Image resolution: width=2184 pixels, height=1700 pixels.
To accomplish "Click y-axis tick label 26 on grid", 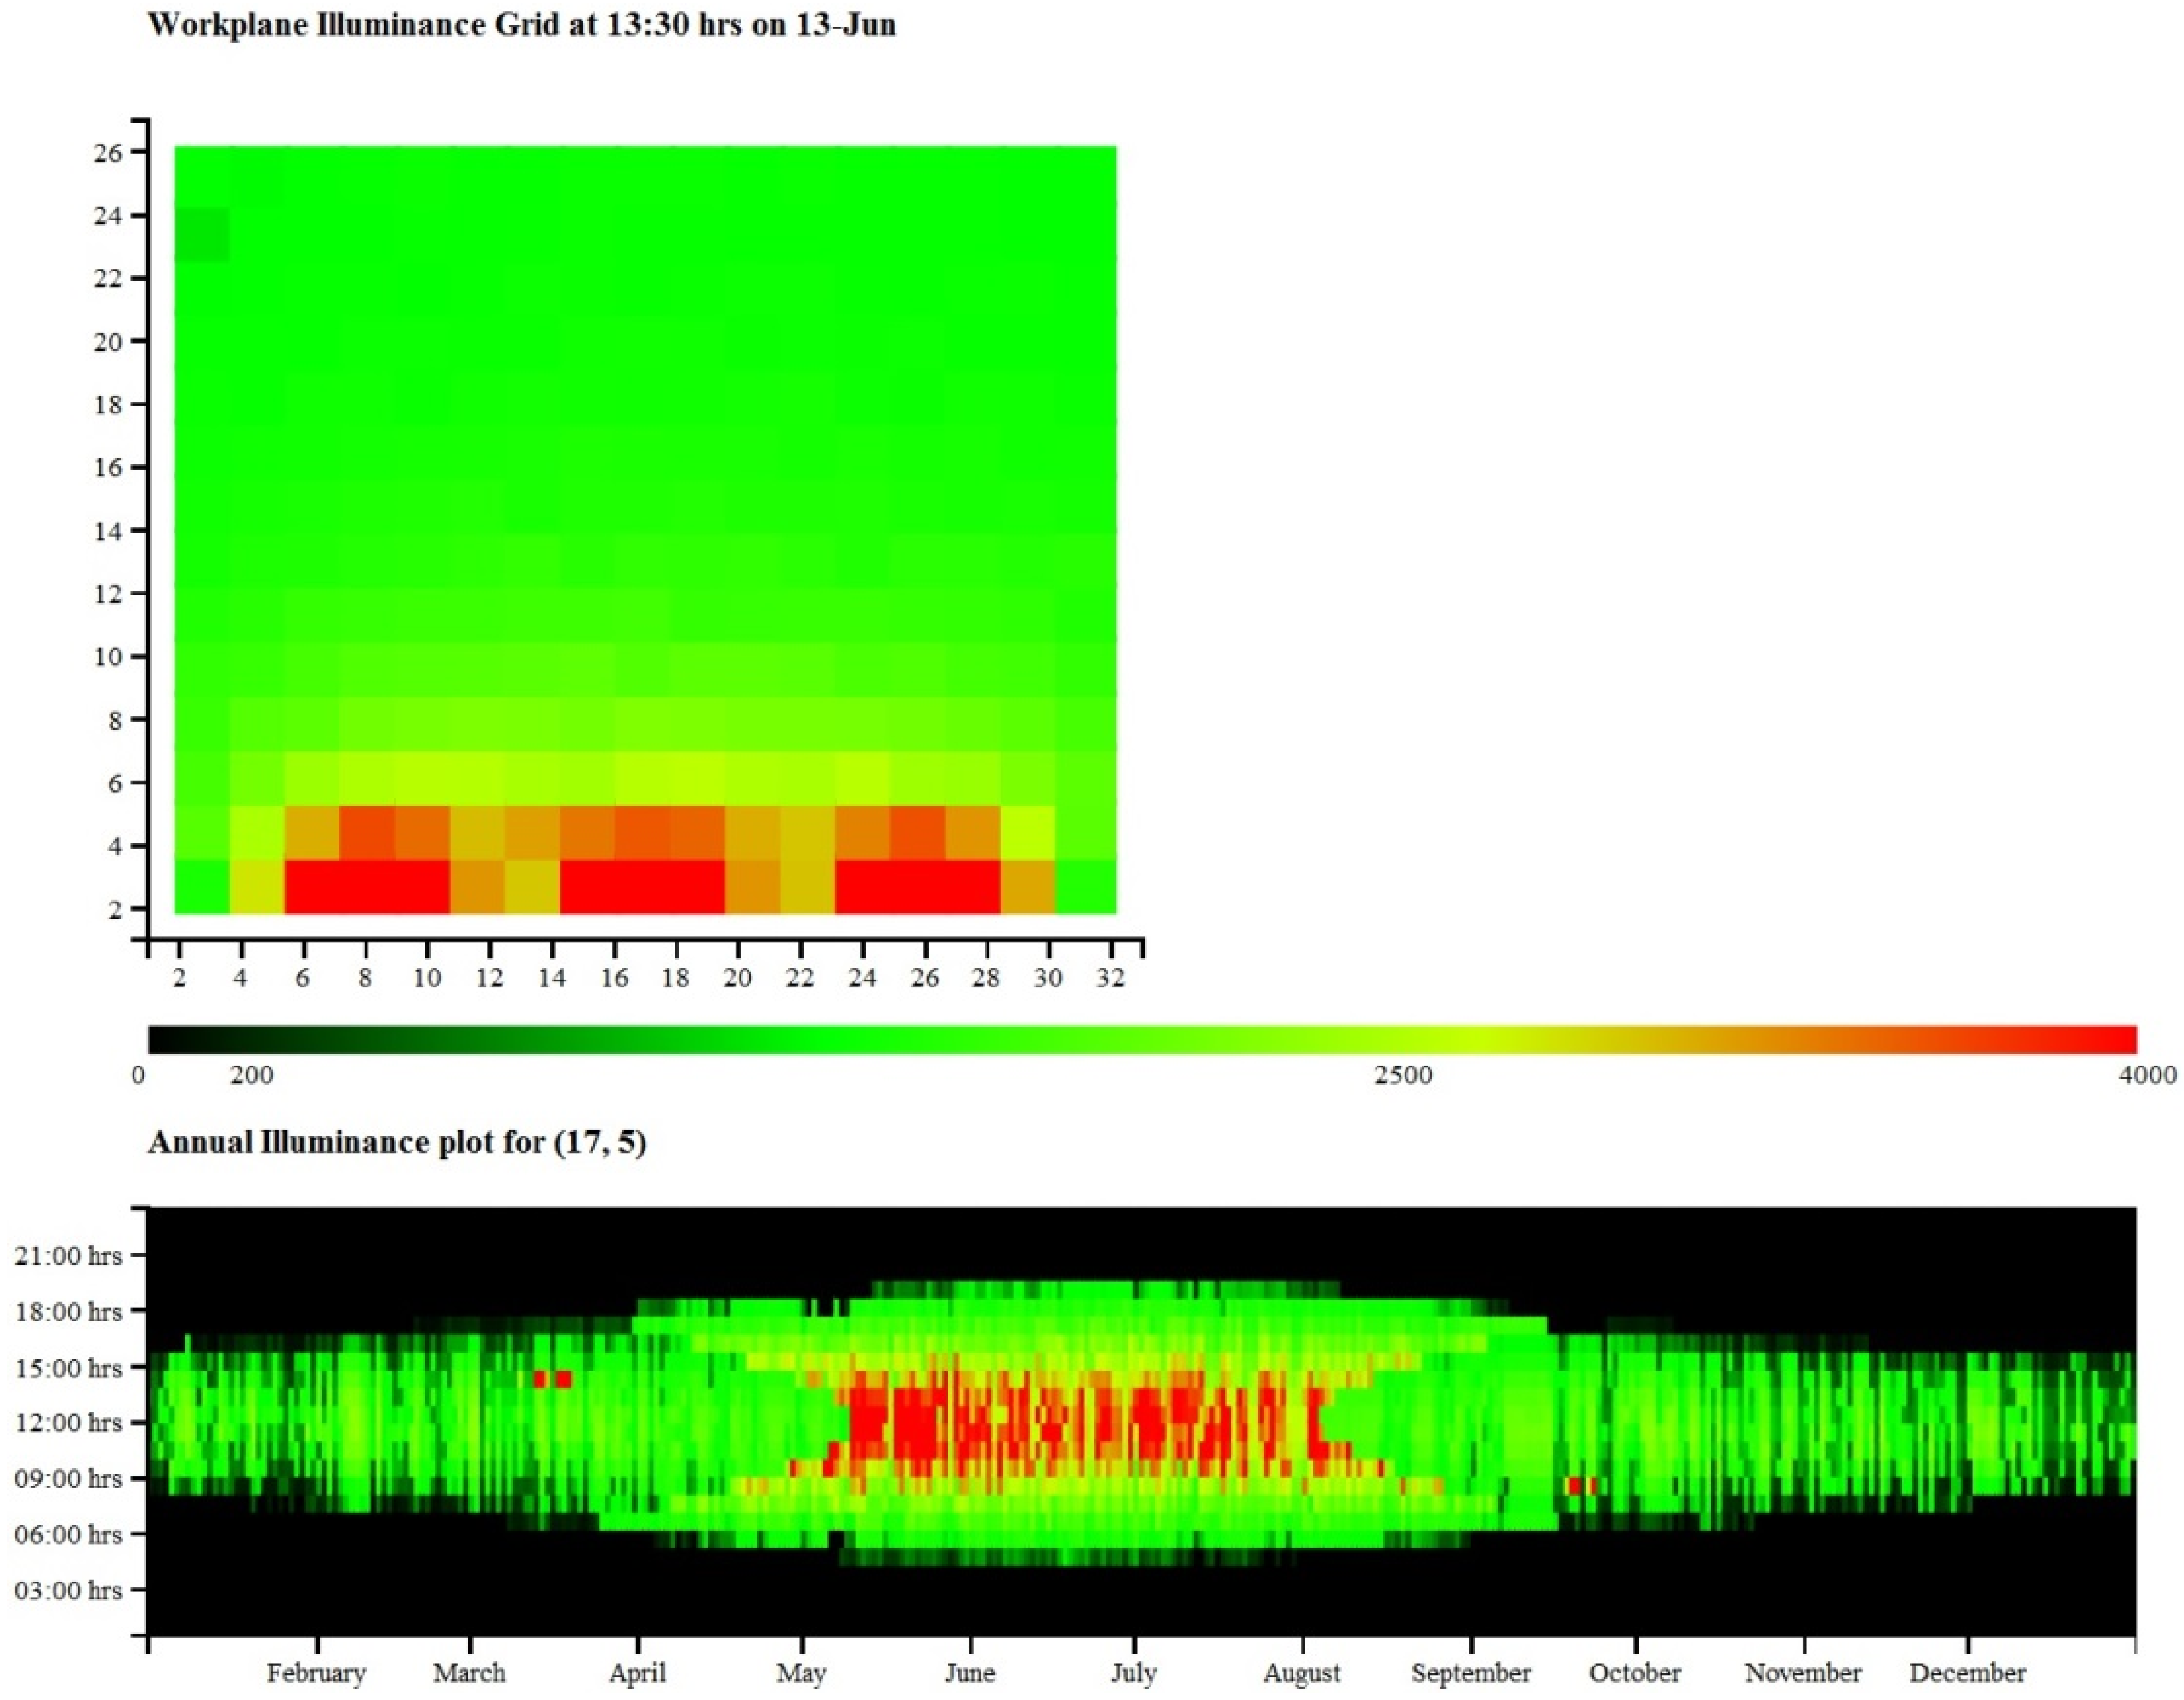I will (109, 153).
